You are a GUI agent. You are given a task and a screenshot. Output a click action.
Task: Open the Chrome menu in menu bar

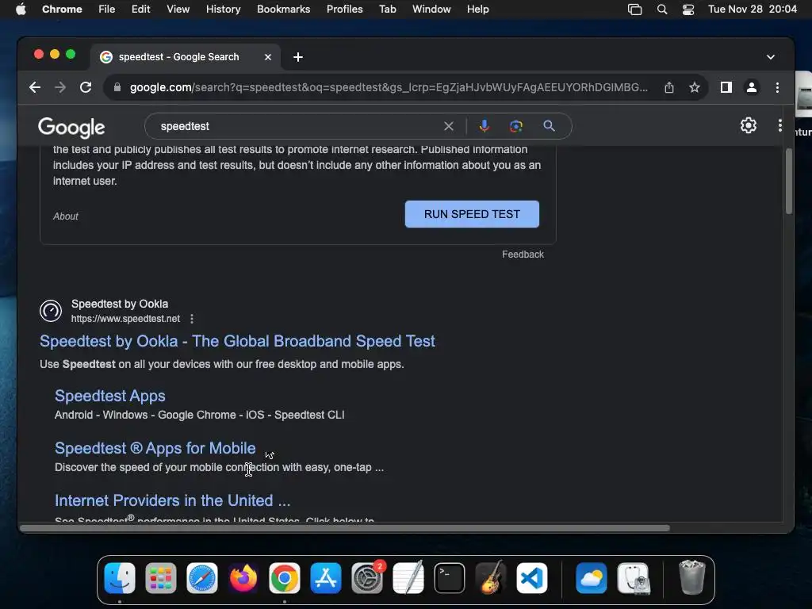62,10
